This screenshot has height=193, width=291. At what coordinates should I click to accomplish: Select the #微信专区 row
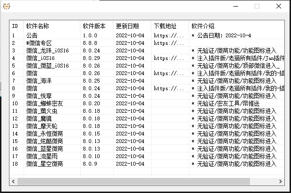point(39,43)
